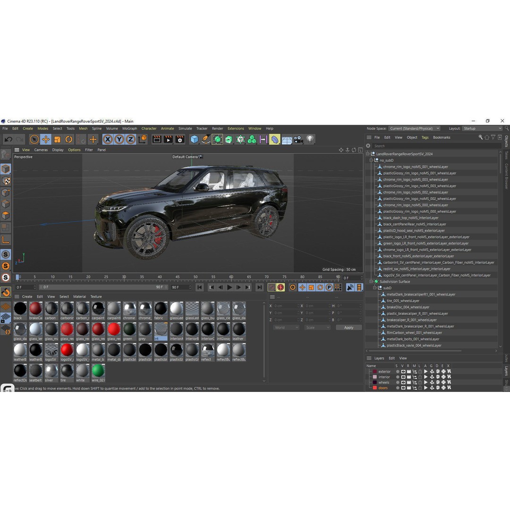510x510 pixels.
Task: Open the Volume Builder icon
Action: point(252,139)
